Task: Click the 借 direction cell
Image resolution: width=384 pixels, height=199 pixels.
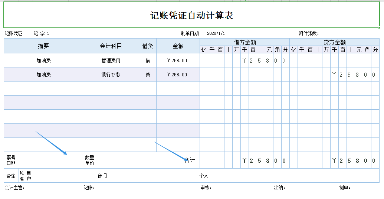Action: [148, 60]
